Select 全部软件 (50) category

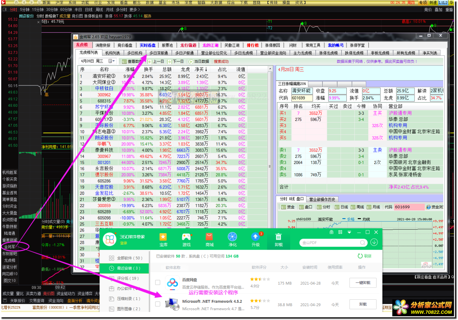[124, 258]
